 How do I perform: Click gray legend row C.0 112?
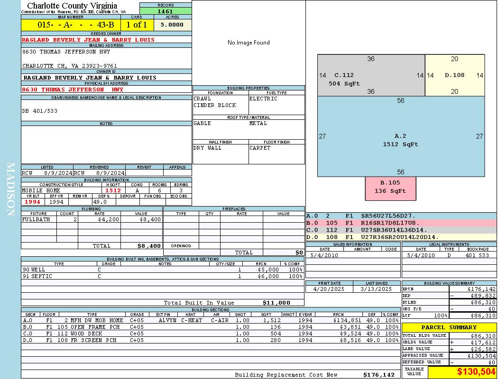point(401,230)
